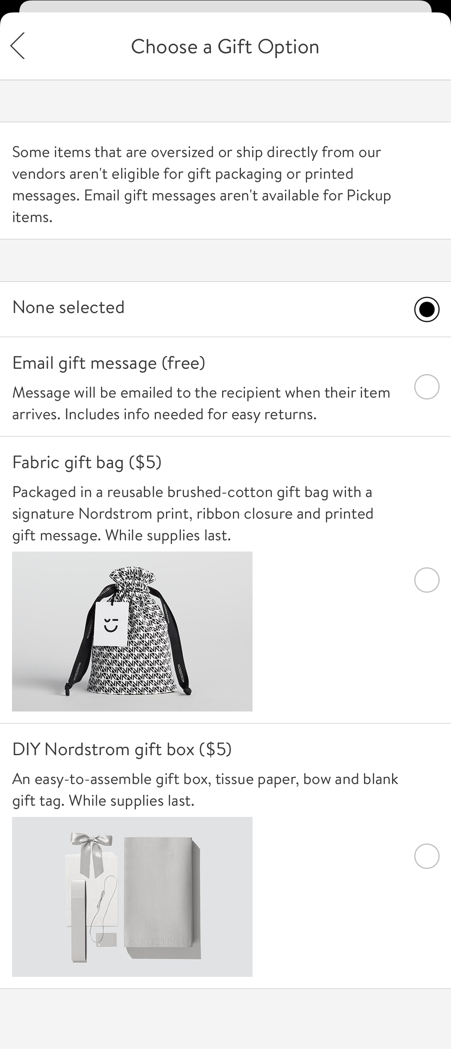Tap the oversized items disclaimer text
The image size is (451, 1049).
202,183
